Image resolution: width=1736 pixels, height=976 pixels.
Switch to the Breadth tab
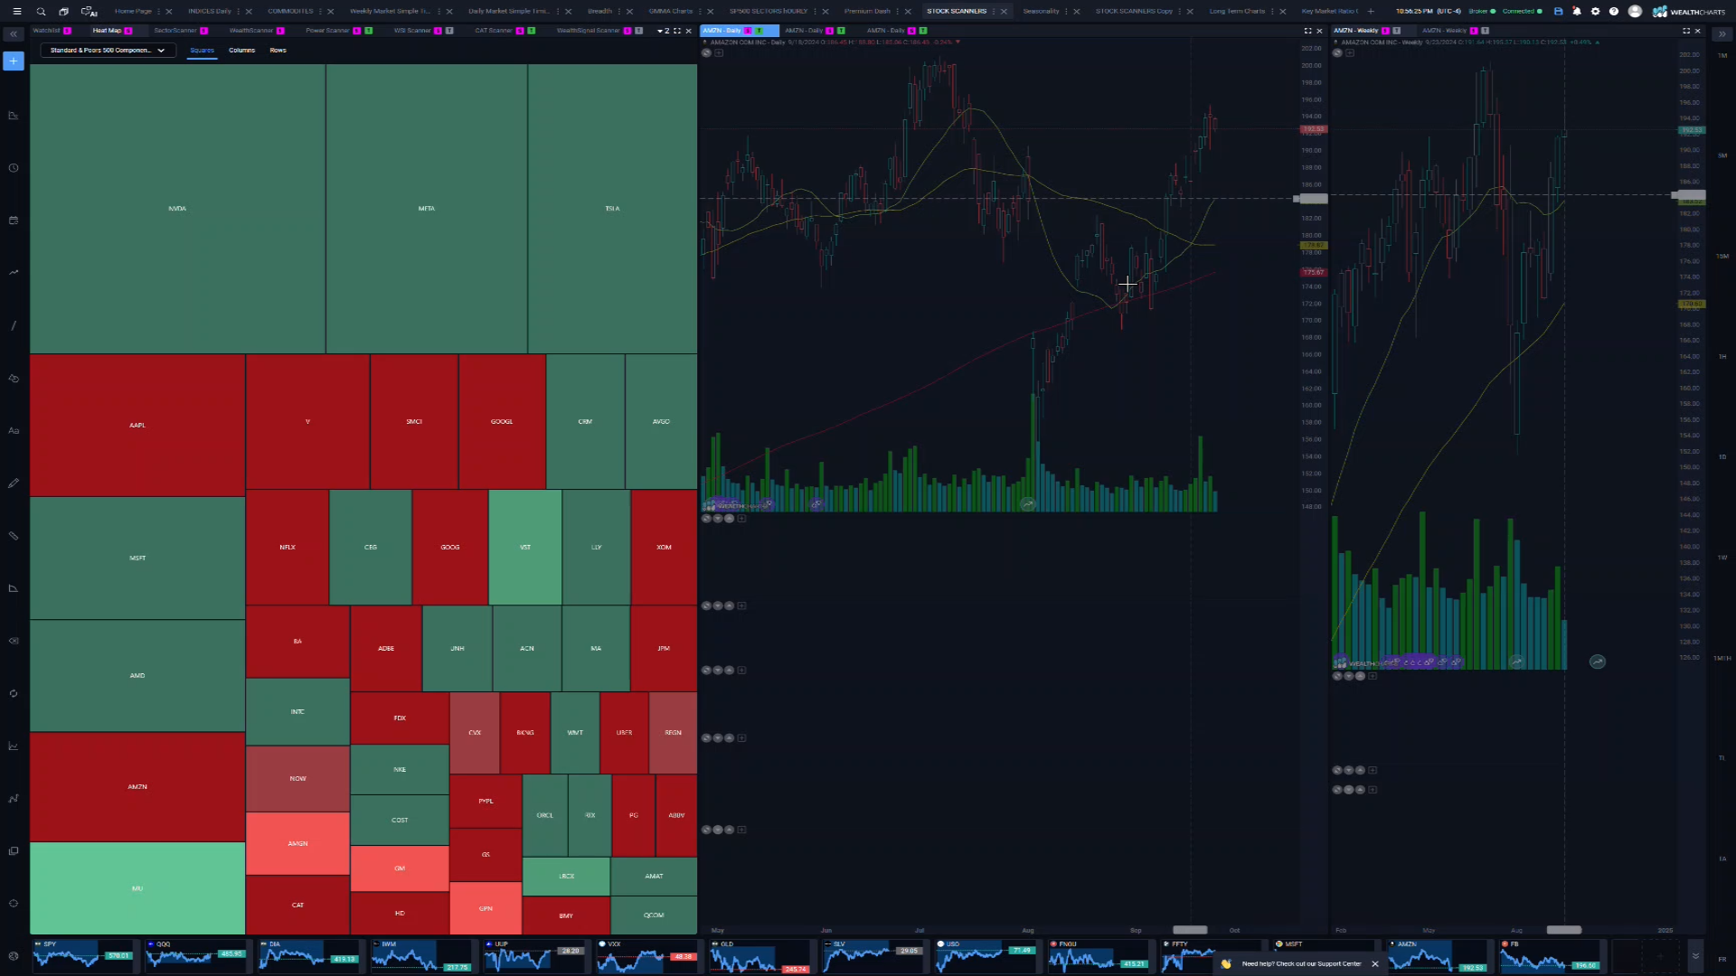(x=599, y=12)
